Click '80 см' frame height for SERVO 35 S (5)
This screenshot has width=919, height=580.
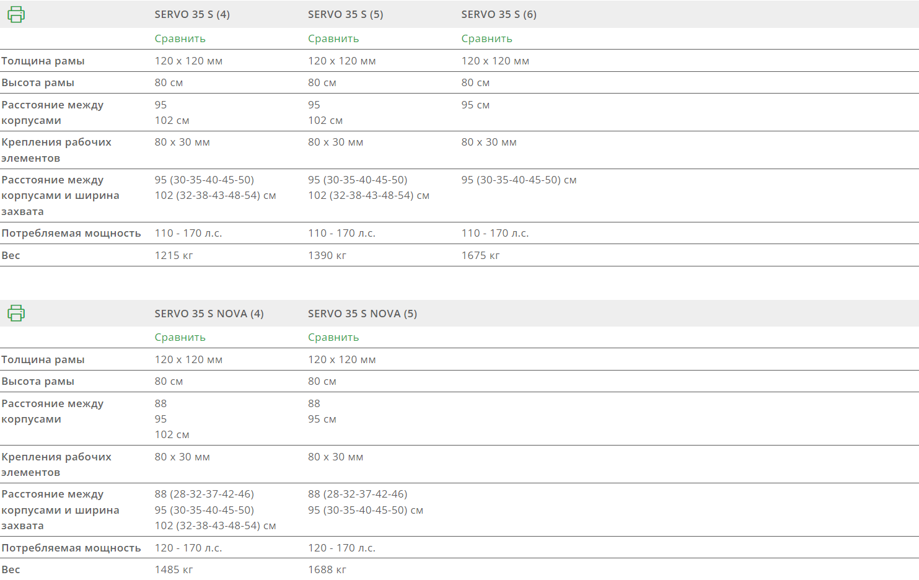point(322,82)
